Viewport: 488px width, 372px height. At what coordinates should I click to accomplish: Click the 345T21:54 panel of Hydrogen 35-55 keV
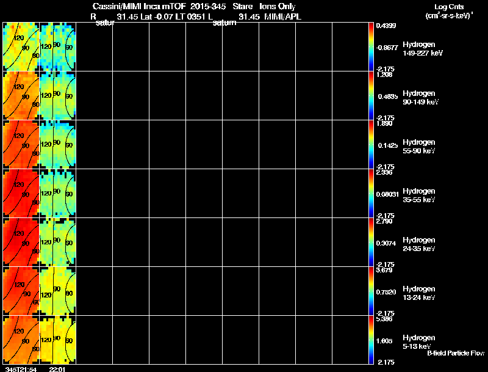click(21, 194)
